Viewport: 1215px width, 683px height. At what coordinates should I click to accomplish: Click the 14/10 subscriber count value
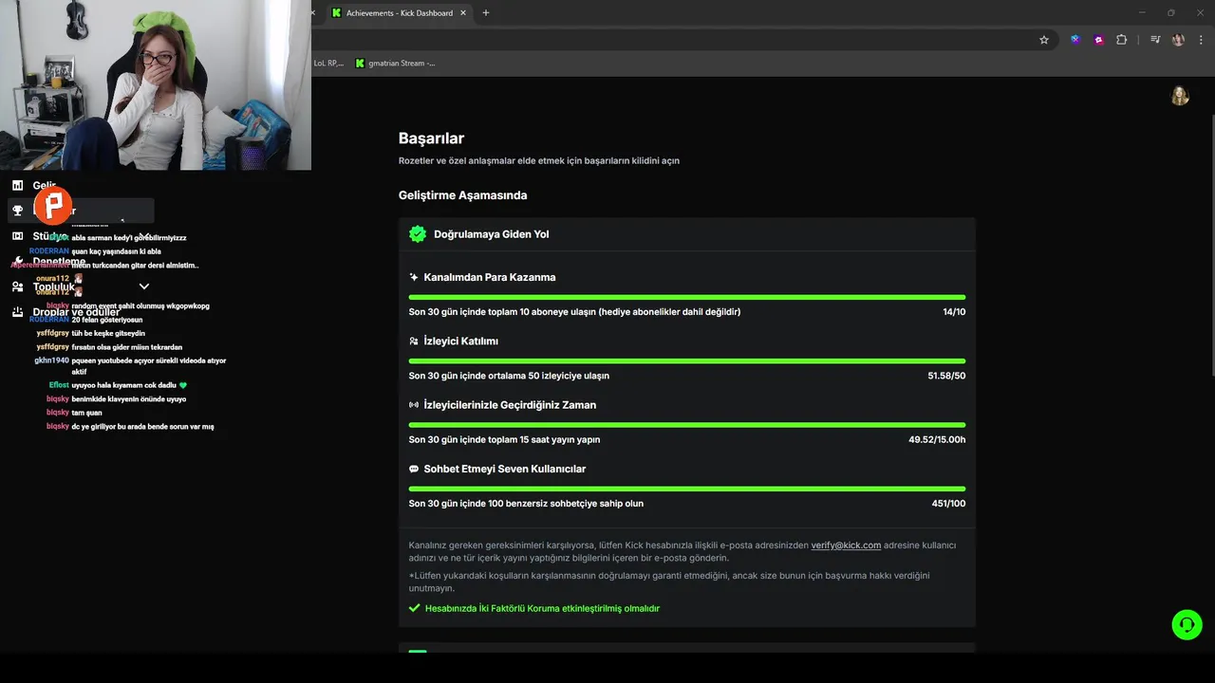coord(954,312)
